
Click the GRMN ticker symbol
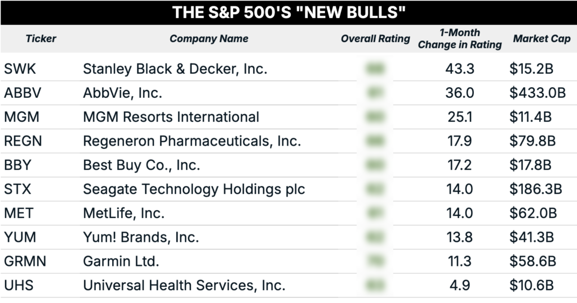(25, 261)
